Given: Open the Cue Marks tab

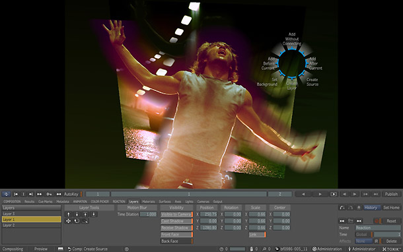Looking at the screenshot, I should [45, 201].
